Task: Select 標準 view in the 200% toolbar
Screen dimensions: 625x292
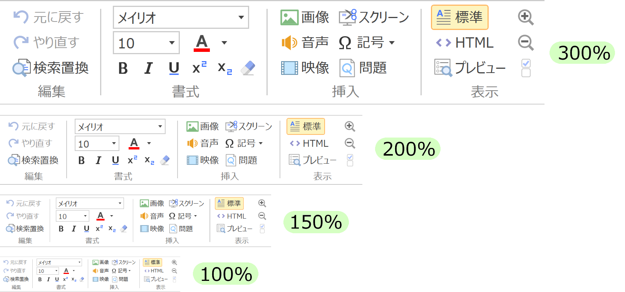Action: pos(306,126)
